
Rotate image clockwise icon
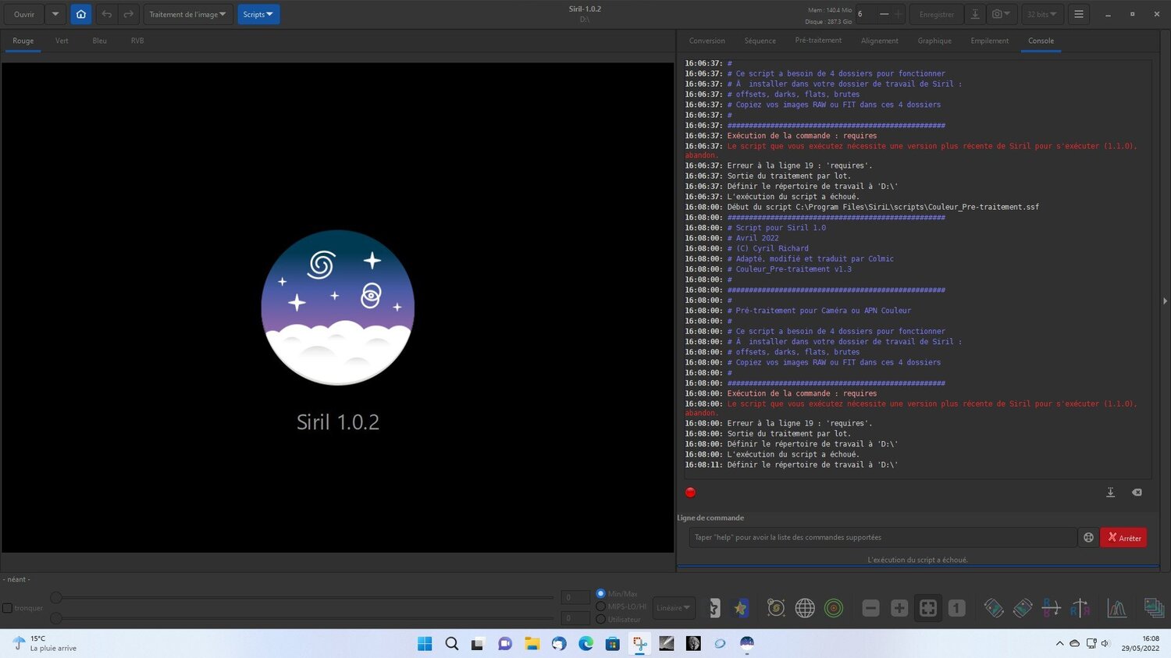pyautogui.click(x=1023, y=608)
